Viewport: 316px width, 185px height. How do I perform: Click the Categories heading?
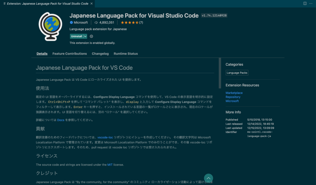234,65
